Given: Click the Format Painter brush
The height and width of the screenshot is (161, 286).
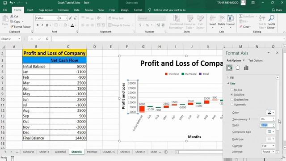Looking at the screenshot, I should coord(12,27).
